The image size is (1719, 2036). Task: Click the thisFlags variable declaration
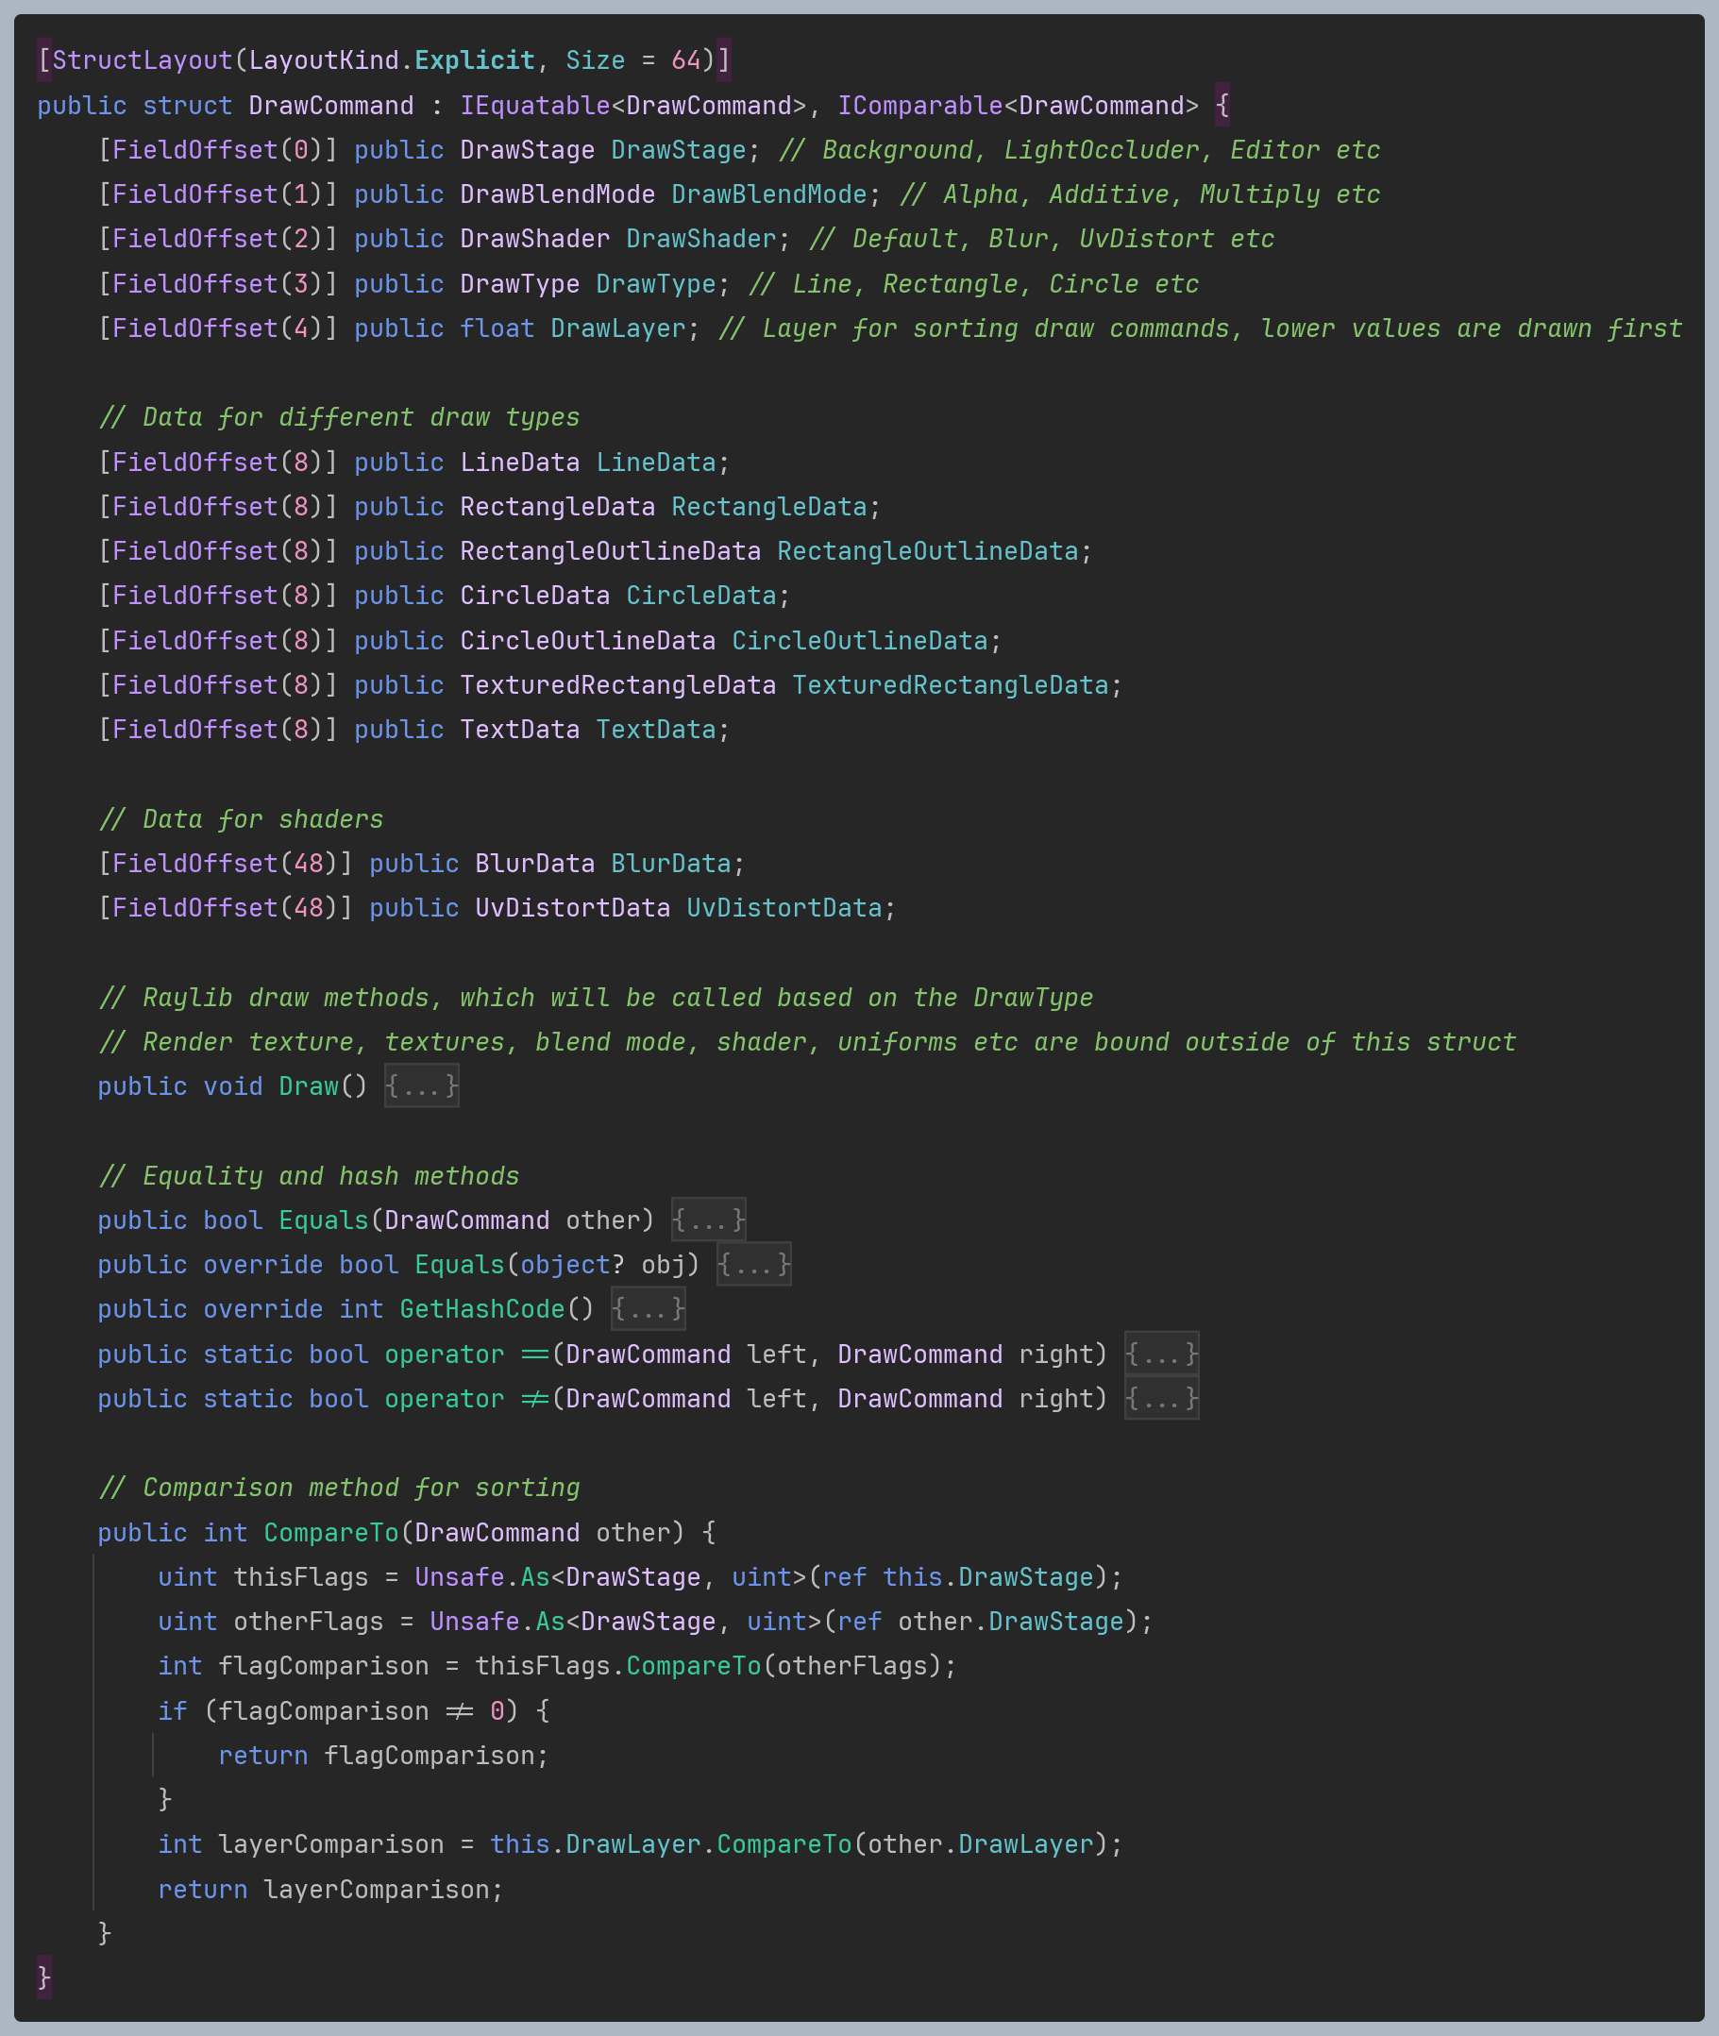point(301,1577)
